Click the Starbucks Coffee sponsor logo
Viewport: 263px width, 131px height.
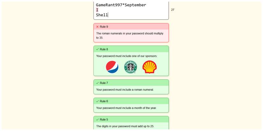(x=130, y=67)
